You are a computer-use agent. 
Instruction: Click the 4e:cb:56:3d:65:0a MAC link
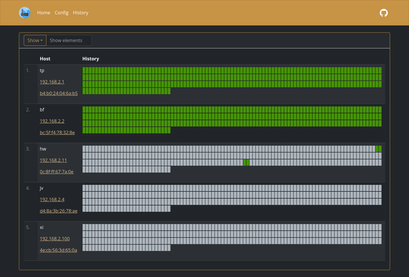[x=58, y=250]
